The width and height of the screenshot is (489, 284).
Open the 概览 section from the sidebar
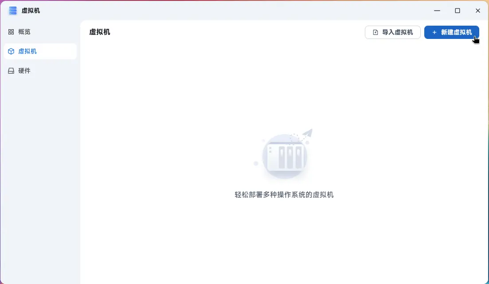pos(24,32)
